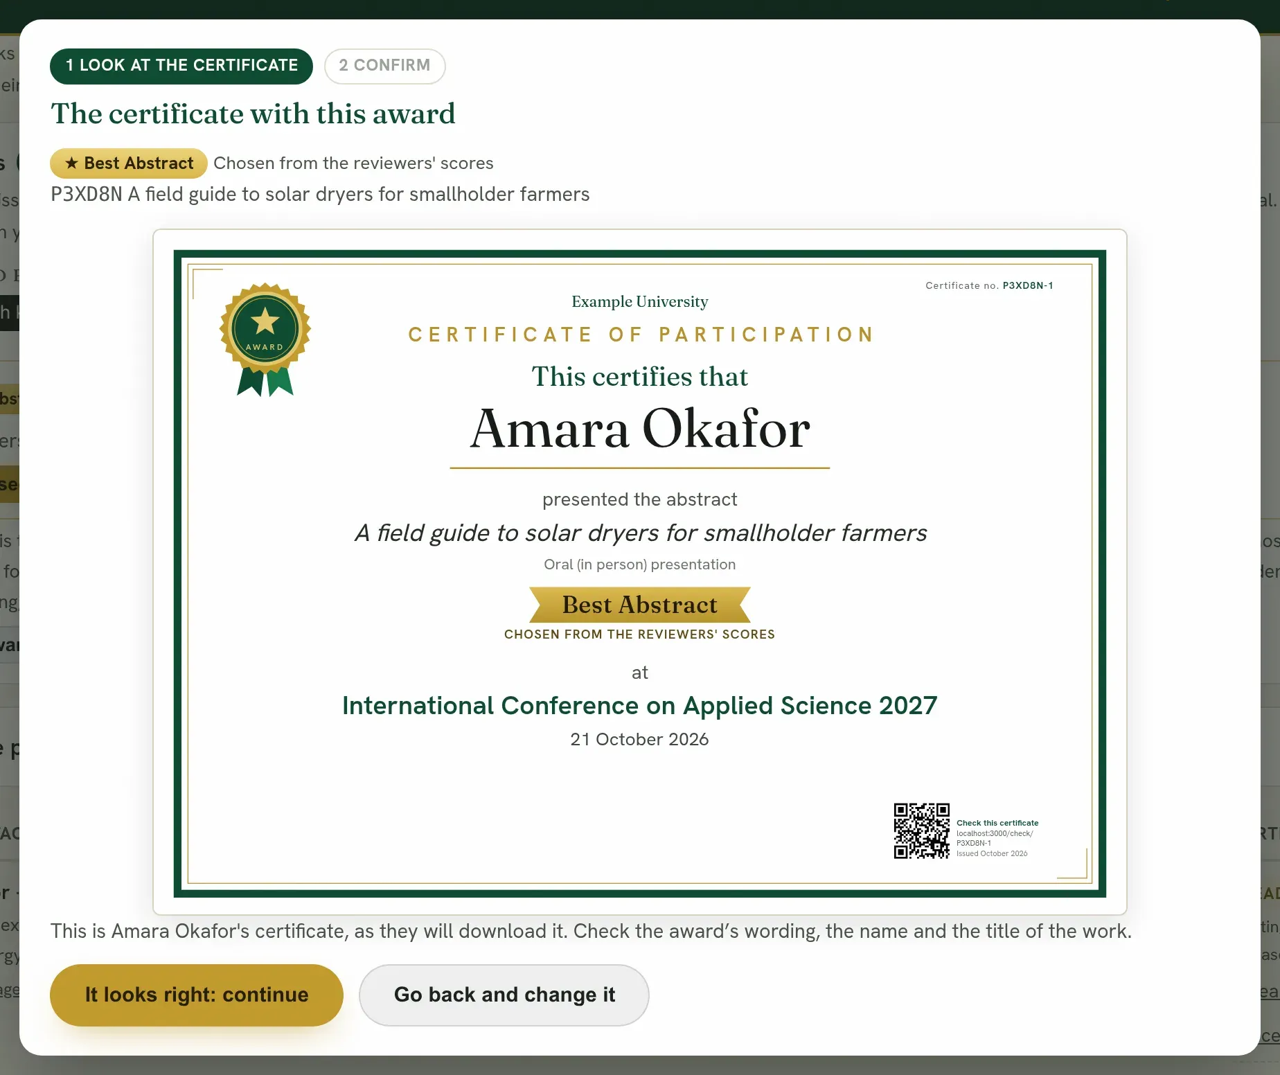Select step '1 Look at the certificate'
The width and height of the screenshot is (1280, 1075).
click(181, 66)
